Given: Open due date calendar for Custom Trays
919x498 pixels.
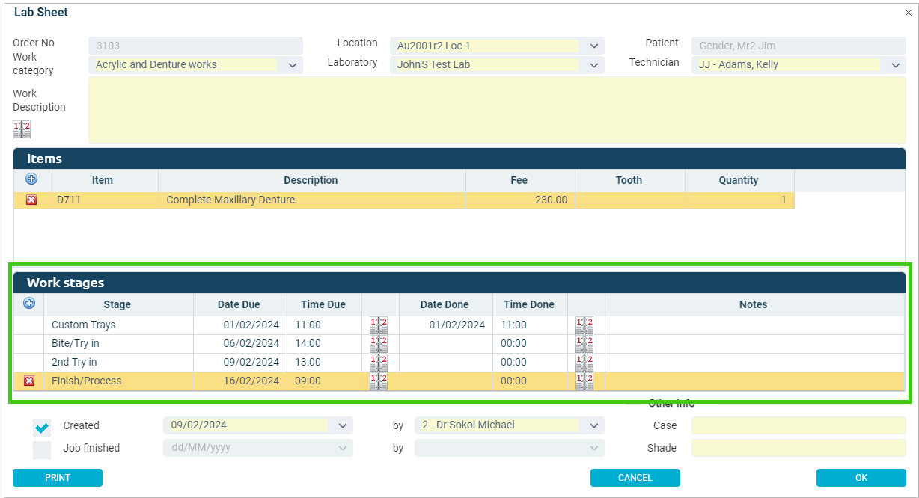Looking at the screenshot, I should pyautogui.click(x=379, y=325).
